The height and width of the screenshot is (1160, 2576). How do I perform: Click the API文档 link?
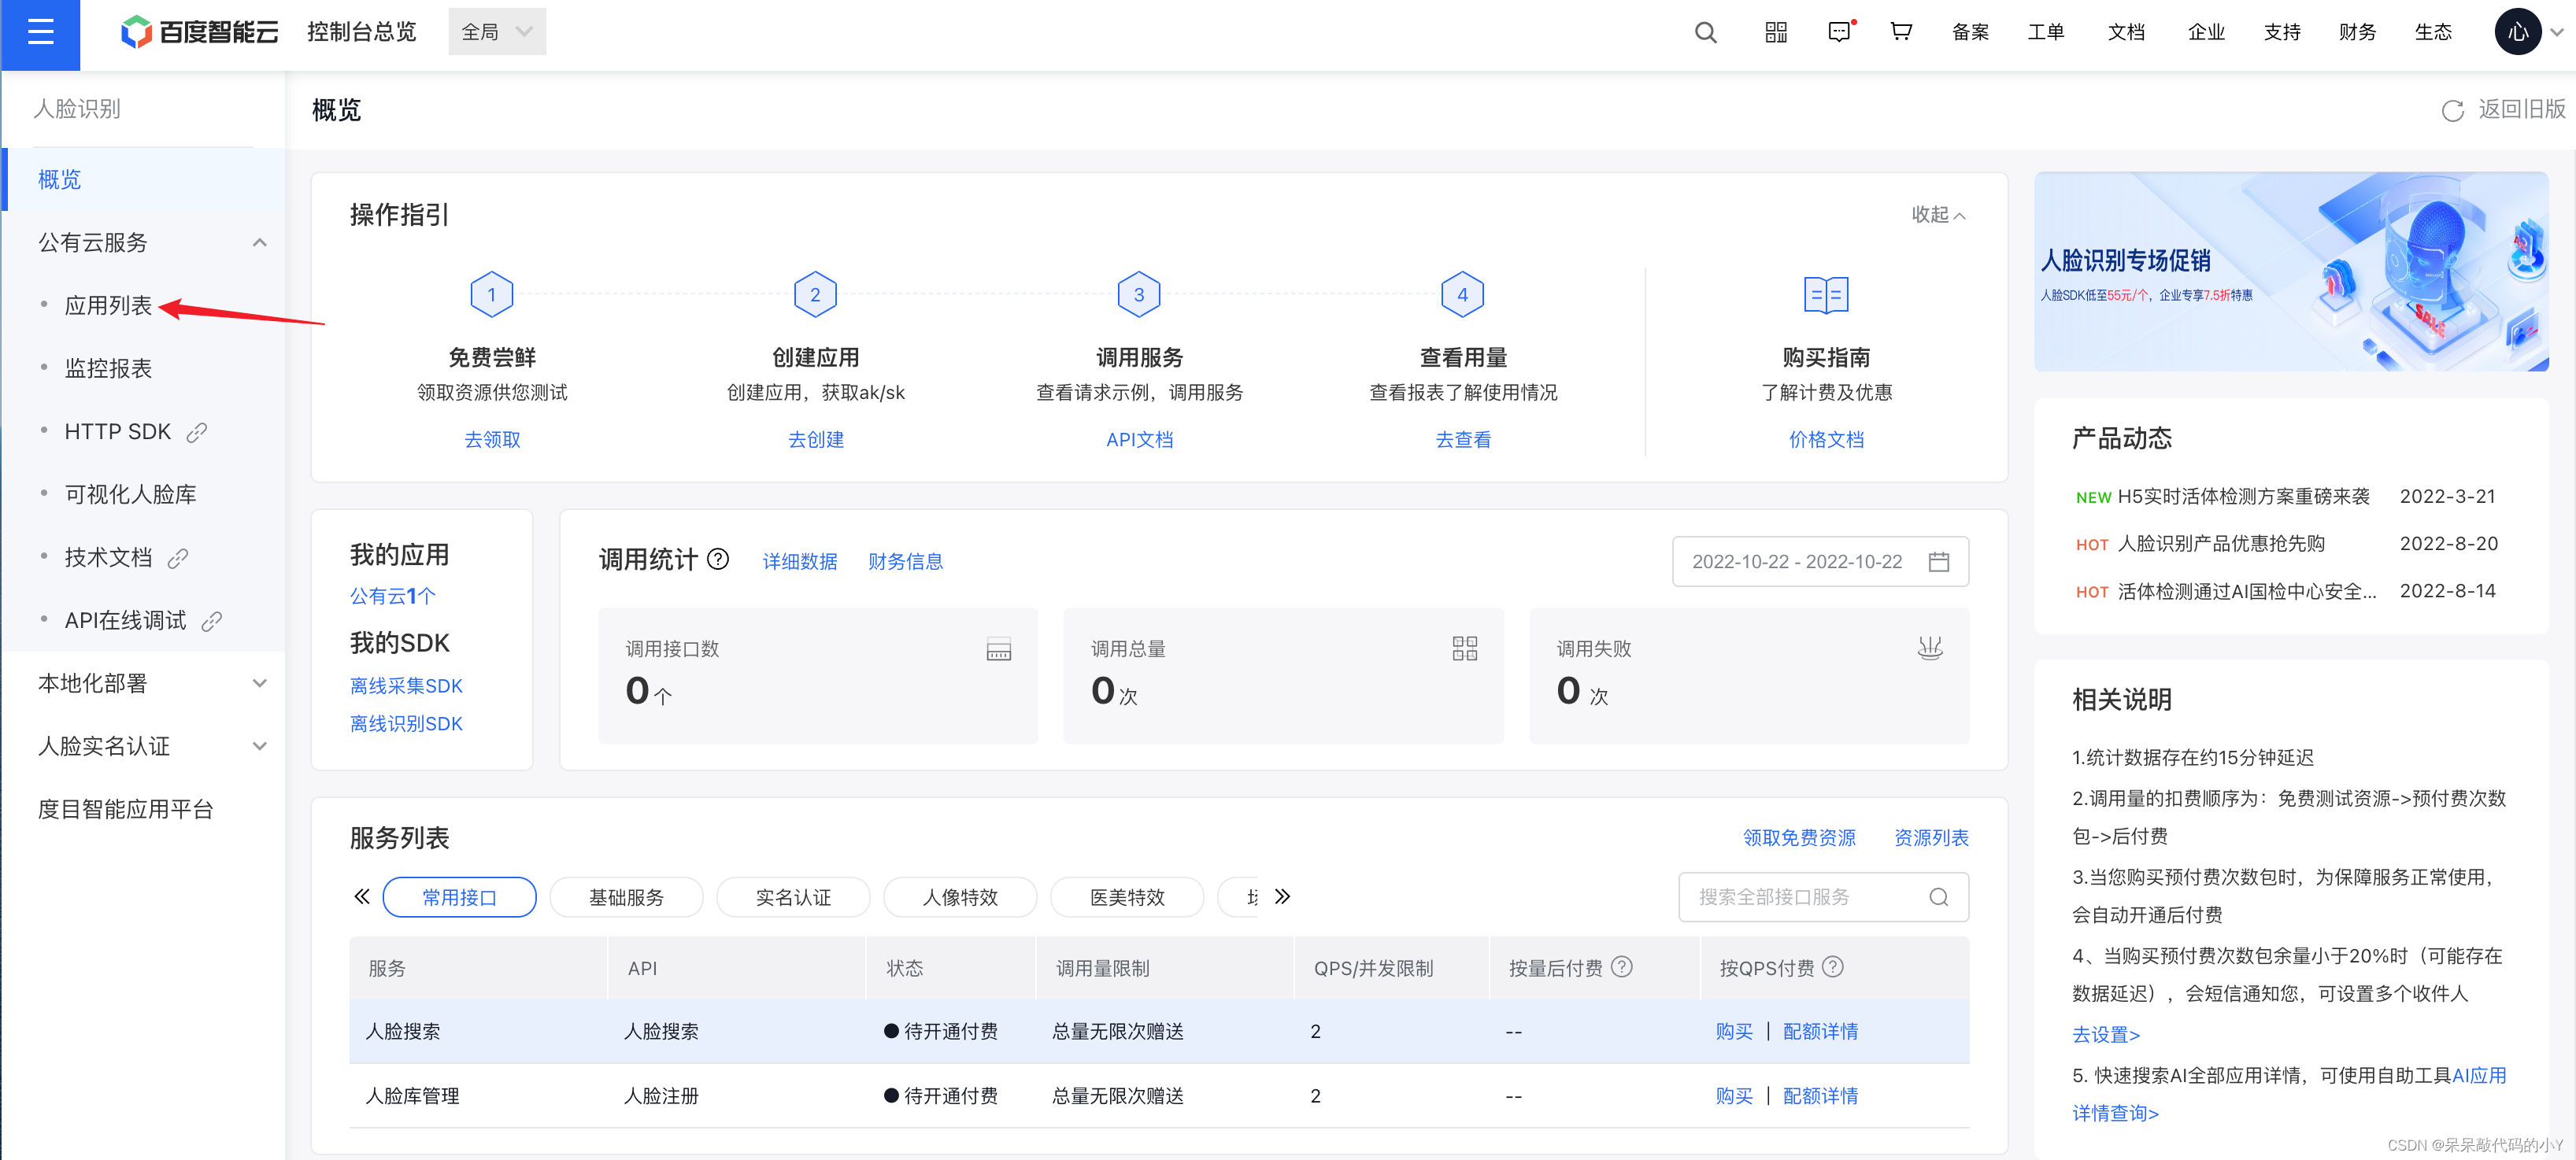1139,439
